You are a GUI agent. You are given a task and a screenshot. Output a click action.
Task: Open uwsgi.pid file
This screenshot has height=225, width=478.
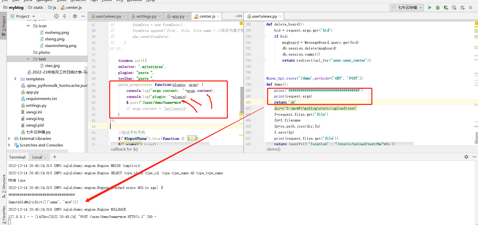[35, 125]
